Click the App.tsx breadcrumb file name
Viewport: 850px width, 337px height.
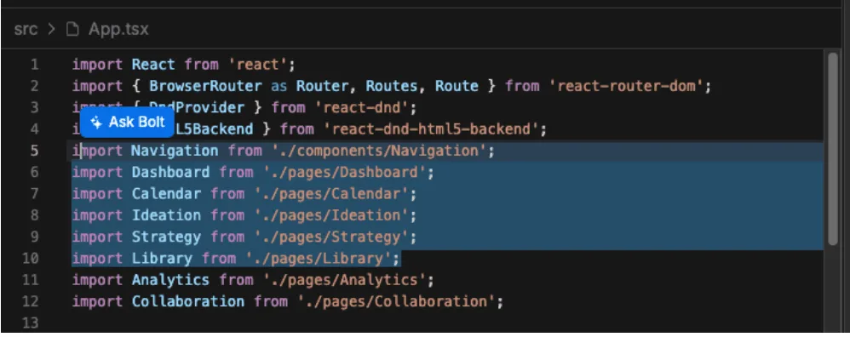click(x=118, y=29)
